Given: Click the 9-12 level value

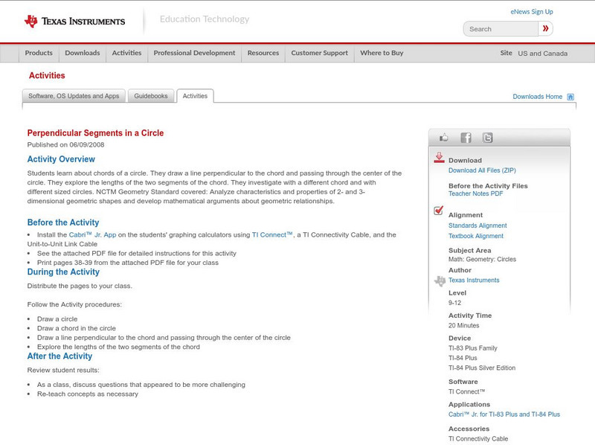Looking at the screenshot, I should click(x=454, y=303).
